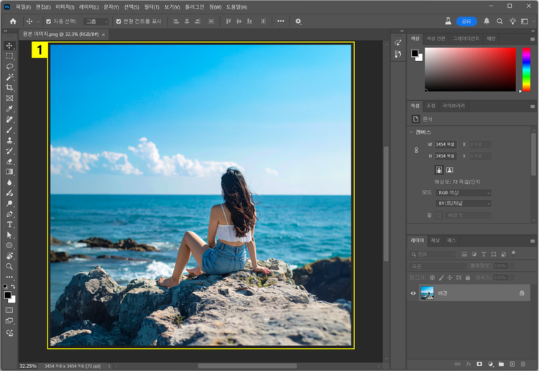Click the canvas width W input field
539x371 pixels.
tap(445, 145)
